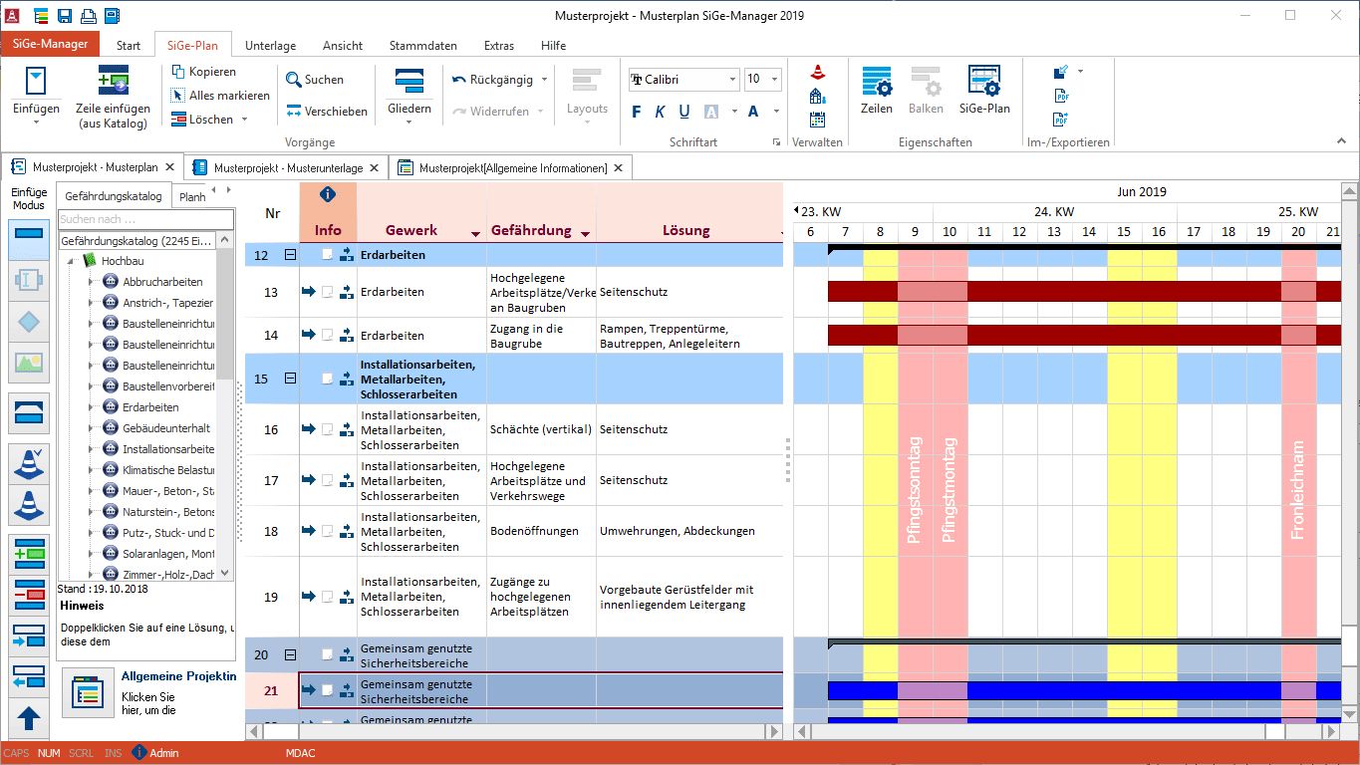Open the Calibri font name dropdown
1360x765 pixels.
coord(732,80)
